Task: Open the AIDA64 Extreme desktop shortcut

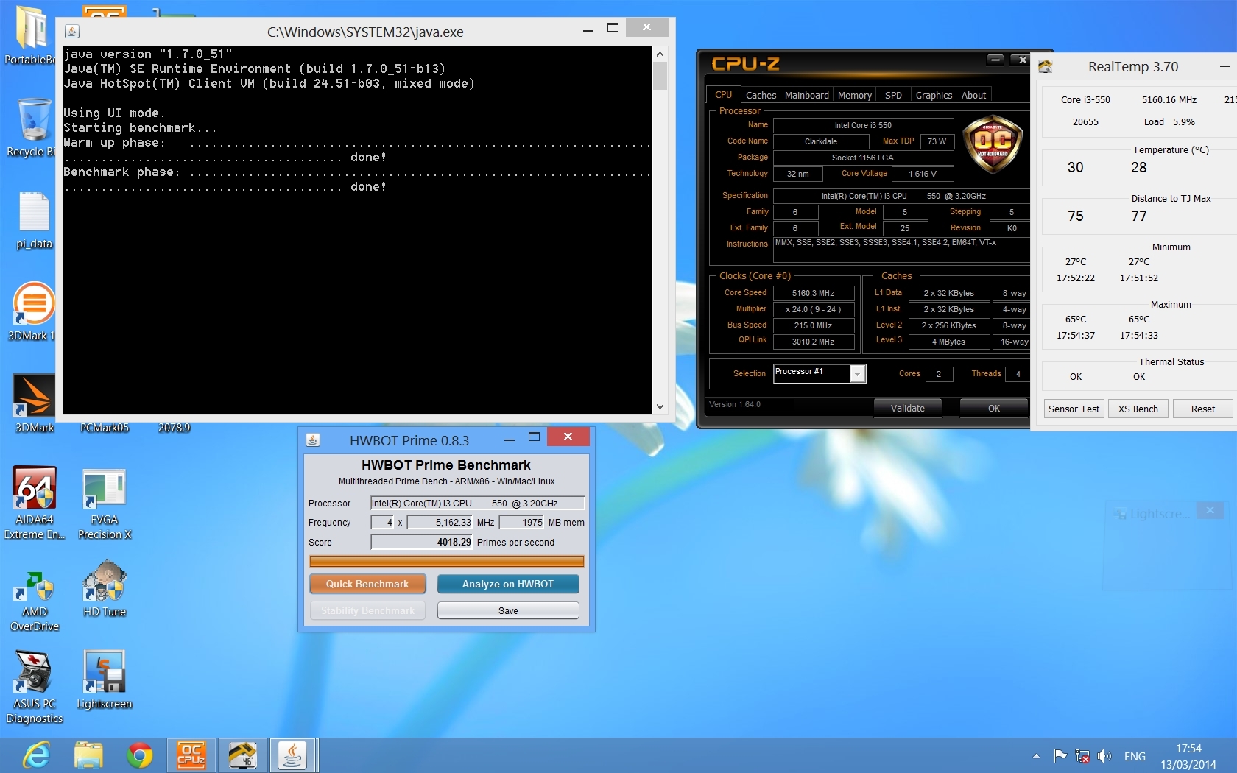Action: pyautogui.click(x=35, y=503)
